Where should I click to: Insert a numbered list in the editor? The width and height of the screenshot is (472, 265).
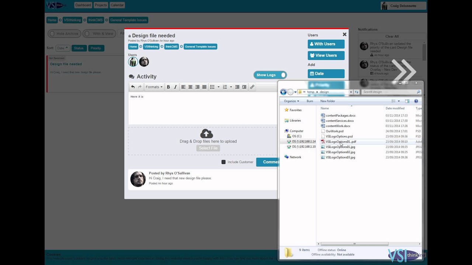(225, 87)
